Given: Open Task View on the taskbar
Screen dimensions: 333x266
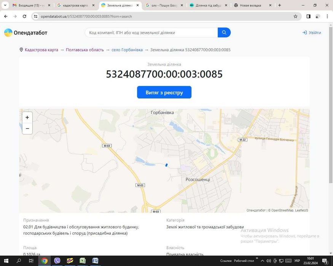Looking at the screenshot, I should click(x=31, y=261).
